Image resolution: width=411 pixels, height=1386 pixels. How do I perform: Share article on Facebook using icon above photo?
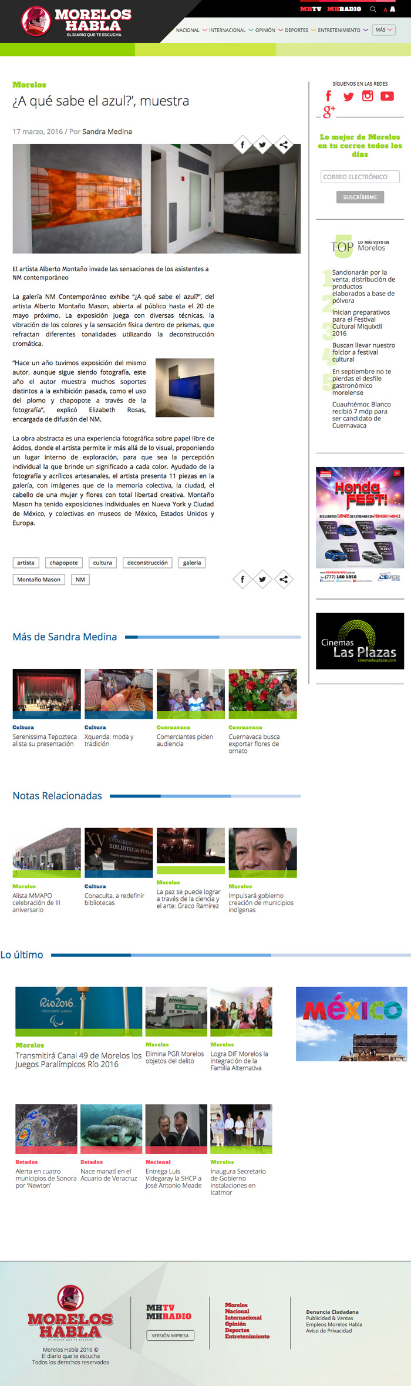click(x=242, y=144)
